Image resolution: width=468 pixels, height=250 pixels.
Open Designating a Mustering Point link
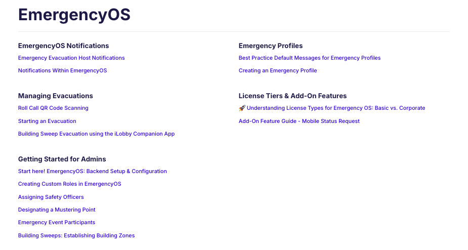pyautogui.click(x=57, y=210)
